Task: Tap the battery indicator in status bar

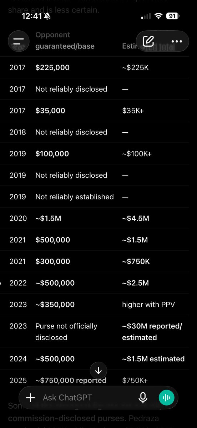Action: tap(172, 16)
